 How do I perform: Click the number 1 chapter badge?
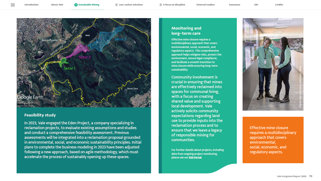pos(76,5)
